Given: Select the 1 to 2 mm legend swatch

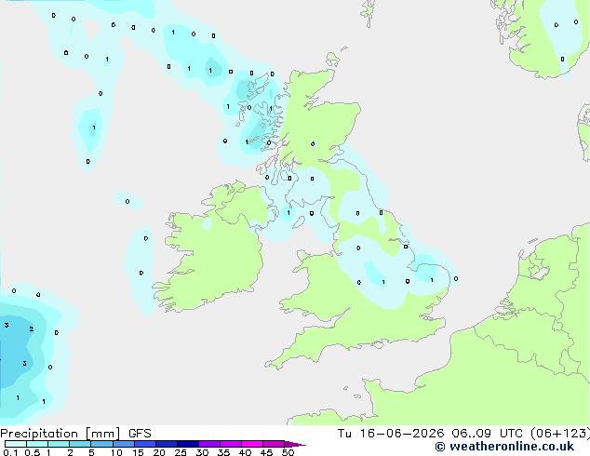Looking at the screenshot, I should (59, 444).
